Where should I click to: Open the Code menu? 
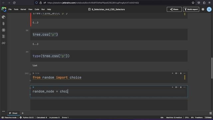(x=37, y=9)
